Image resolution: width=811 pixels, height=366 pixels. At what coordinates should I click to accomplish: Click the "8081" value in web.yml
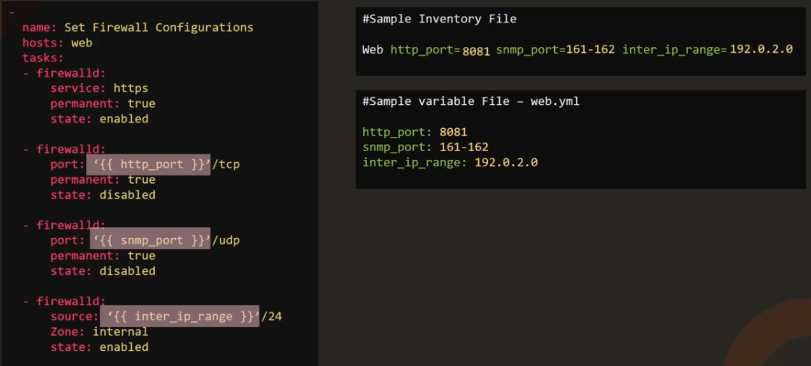coord(454,132)
